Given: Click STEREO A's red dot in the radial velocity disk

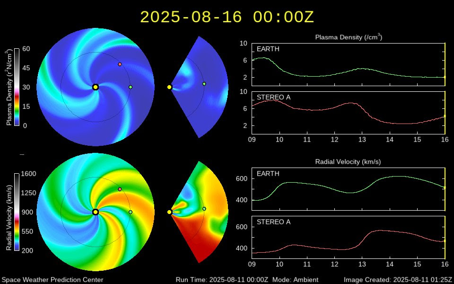Looking at the screenshot, I should [120, 189].
